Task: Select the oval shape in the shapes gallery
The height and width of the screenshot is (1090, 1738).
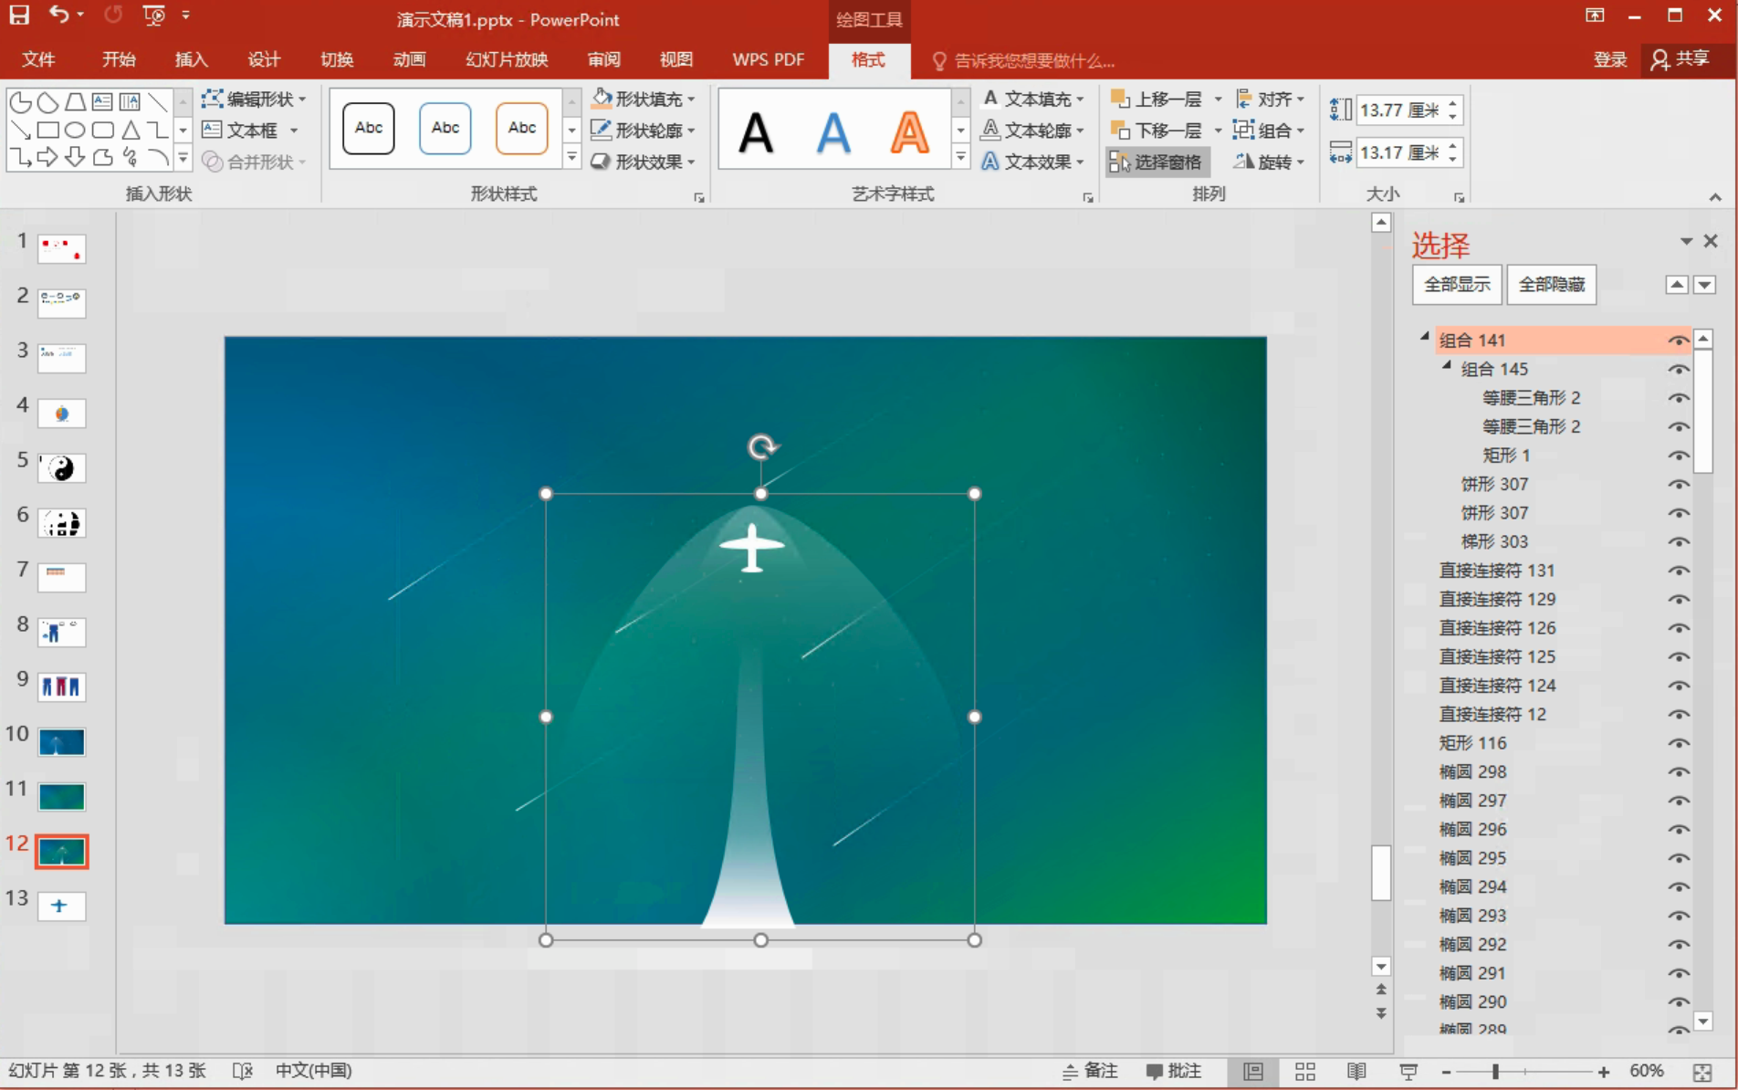Action: coord(75,130)
